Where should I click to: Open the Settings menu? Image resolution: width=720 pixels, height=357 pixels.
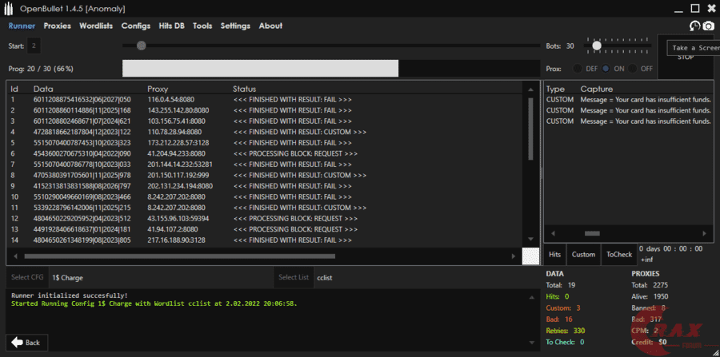(235, 26)
